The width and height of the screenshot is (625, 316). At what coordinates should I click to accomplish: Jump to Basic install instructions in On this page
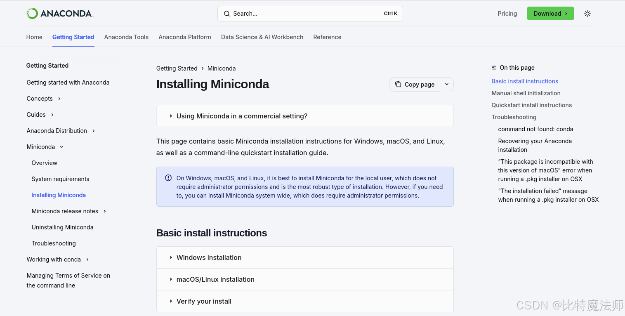[x=525, y=81]
